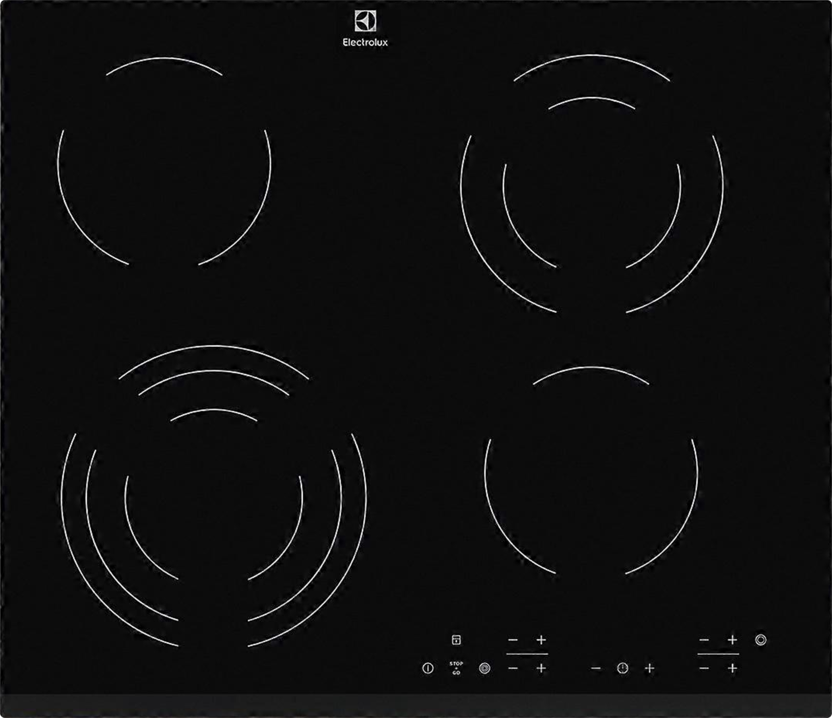Raise heat for the front-left triple zone
This screenshot has height=718, width=832.
click(x=541, y=668)
